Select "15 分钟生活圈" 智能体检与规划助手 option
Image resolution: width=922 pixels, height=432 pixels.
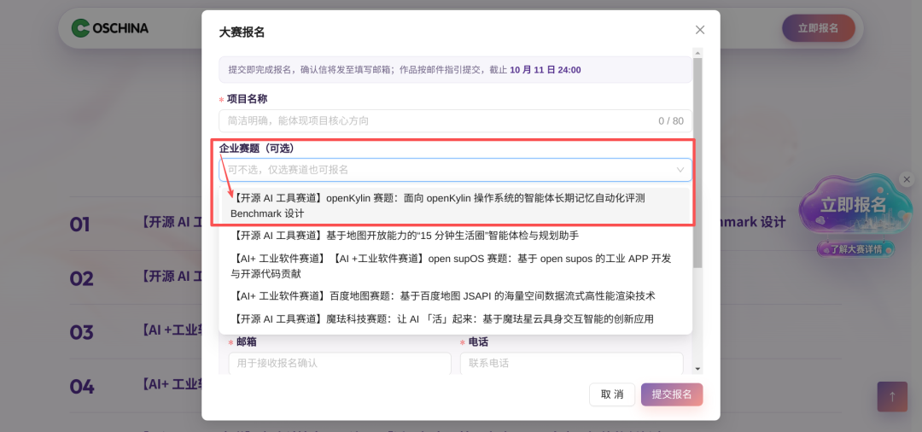pyautogui.click(x=455, y=236)
